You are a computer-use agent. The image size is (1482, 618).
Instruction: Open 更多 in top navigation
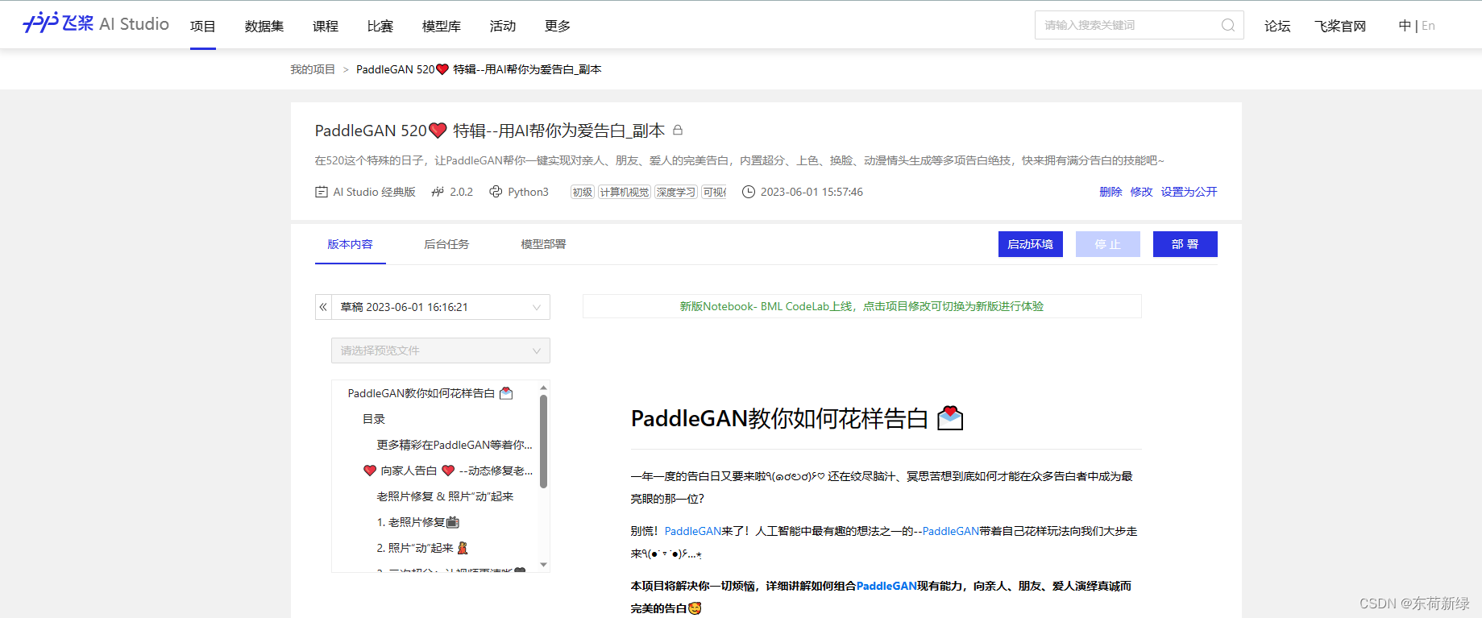558,26
